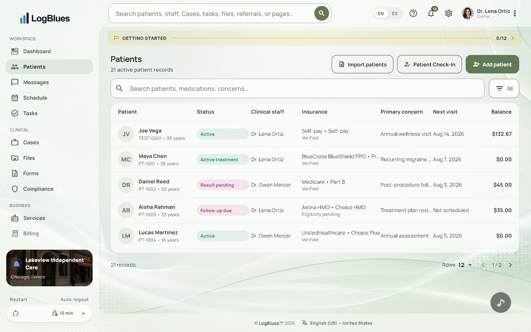Expand the Getting Started 0/12 chevron
Screen dimensions: 531x332
(x=513, y=38)
